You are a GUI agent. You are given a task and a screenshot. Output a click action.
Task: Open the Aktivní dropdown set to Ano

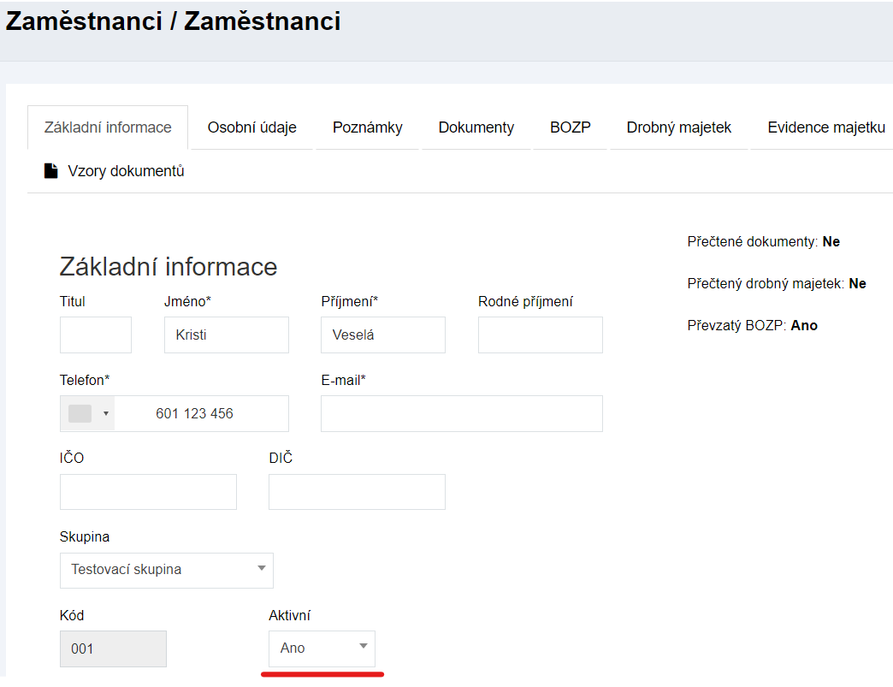coord(322,649)
